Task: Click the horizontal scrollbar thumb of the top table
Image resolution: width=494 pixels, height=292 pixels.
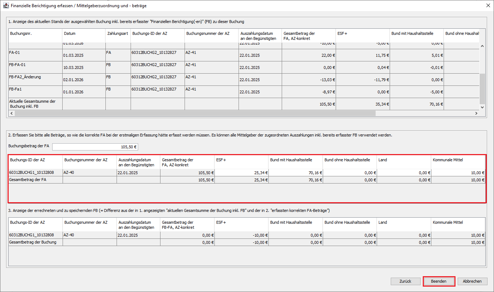Action: [x=194, y=113]
